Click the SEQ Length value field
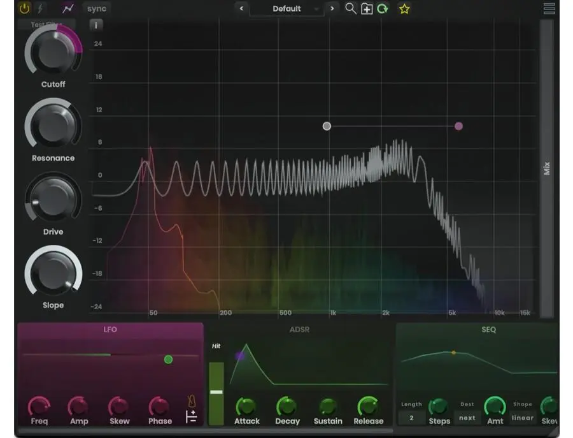Viewport: 573px width, 438px height. click(411, 418)
